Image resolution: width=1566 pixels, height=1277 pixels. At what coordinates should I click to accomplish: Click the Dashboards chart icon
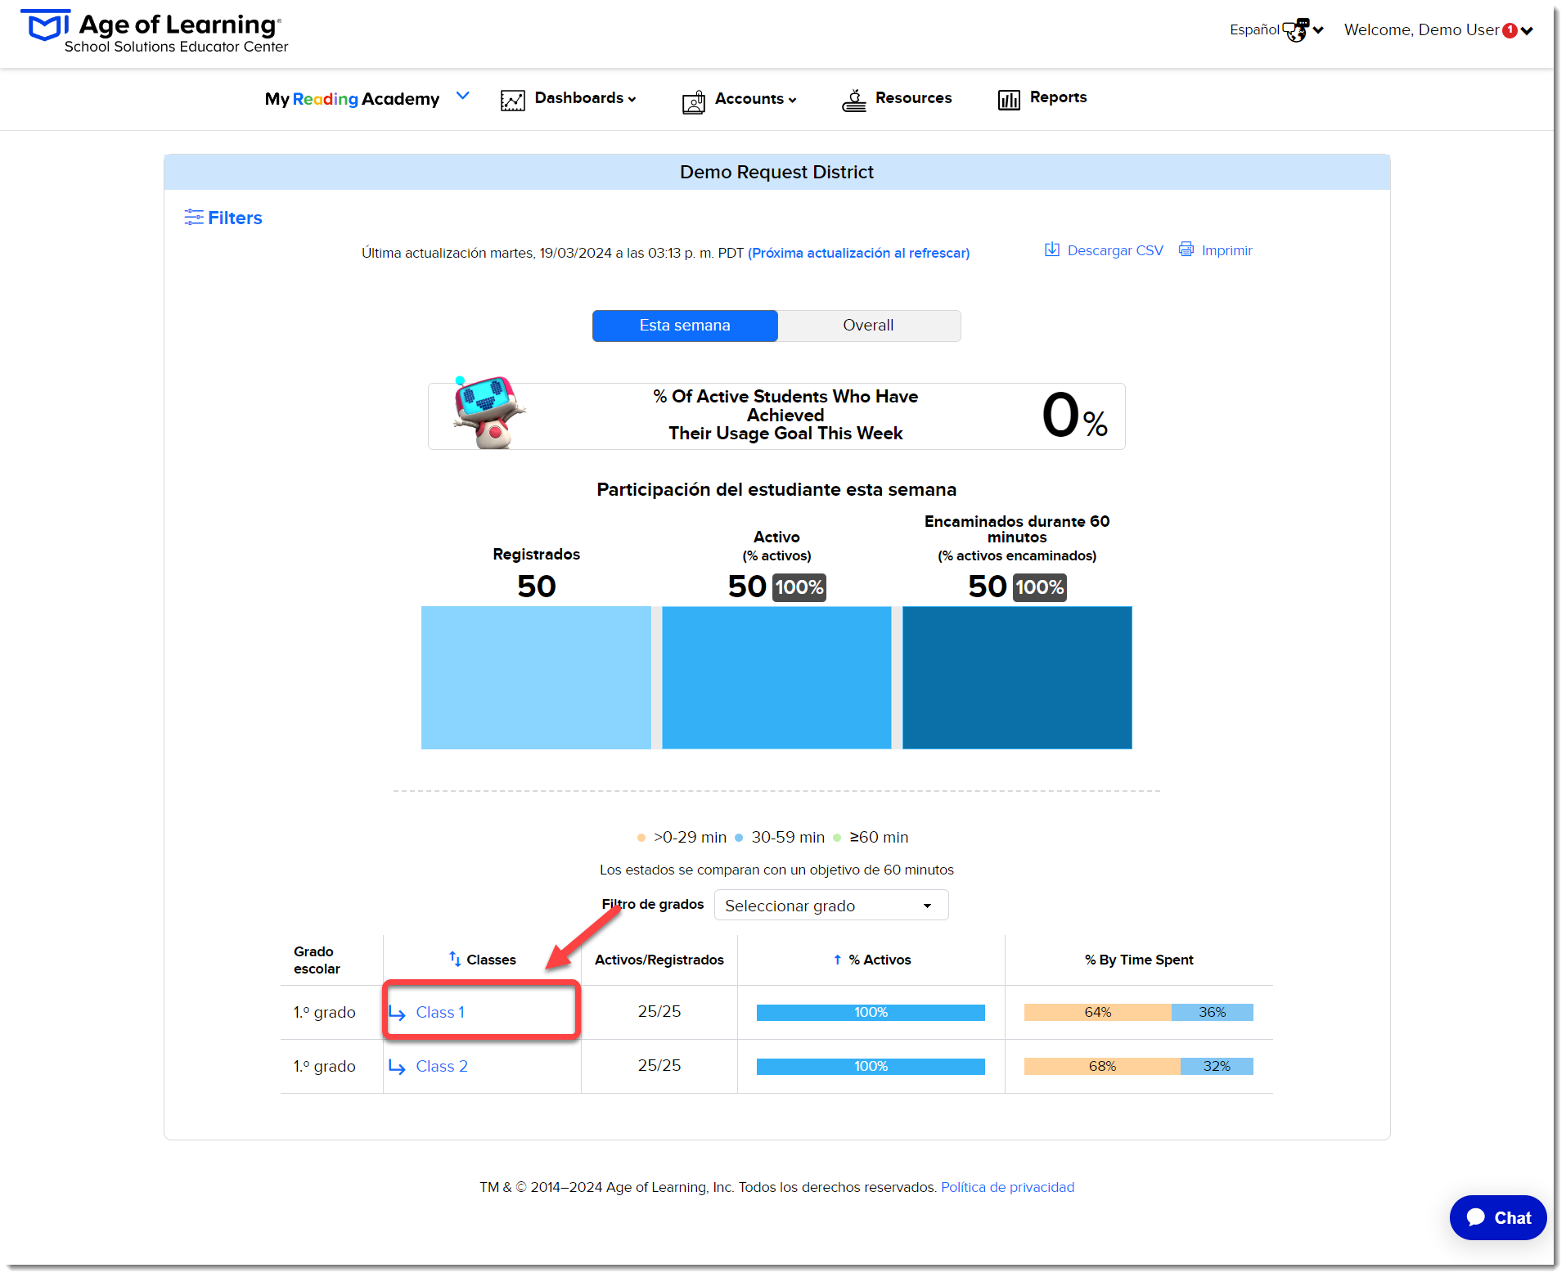click(513, 101)
